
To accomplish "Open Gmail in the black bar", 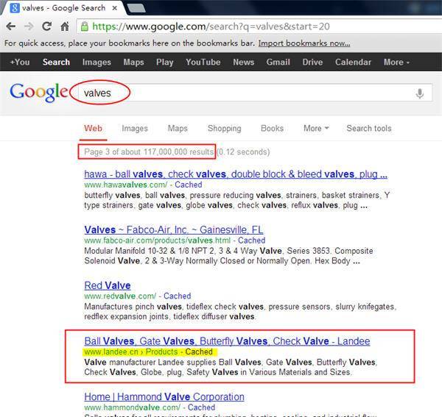I will pyautogui.click(x=278, y=62).
